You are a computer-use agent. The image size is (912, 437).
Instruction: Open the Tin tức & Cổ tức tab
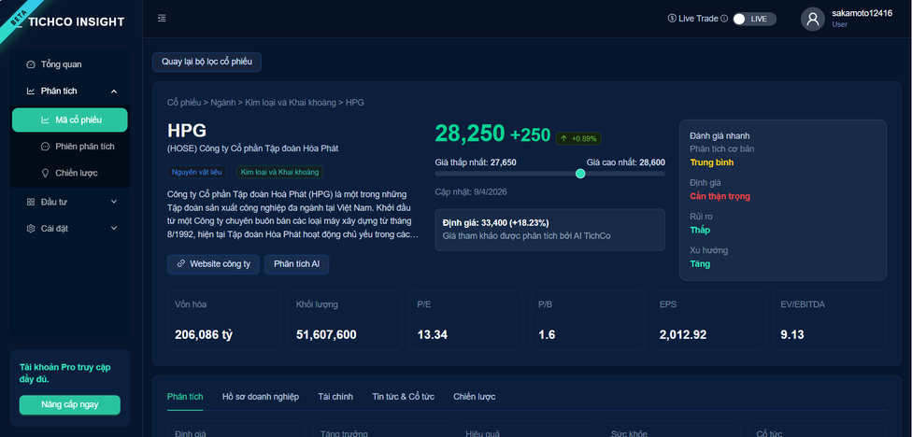pos(403,397)
